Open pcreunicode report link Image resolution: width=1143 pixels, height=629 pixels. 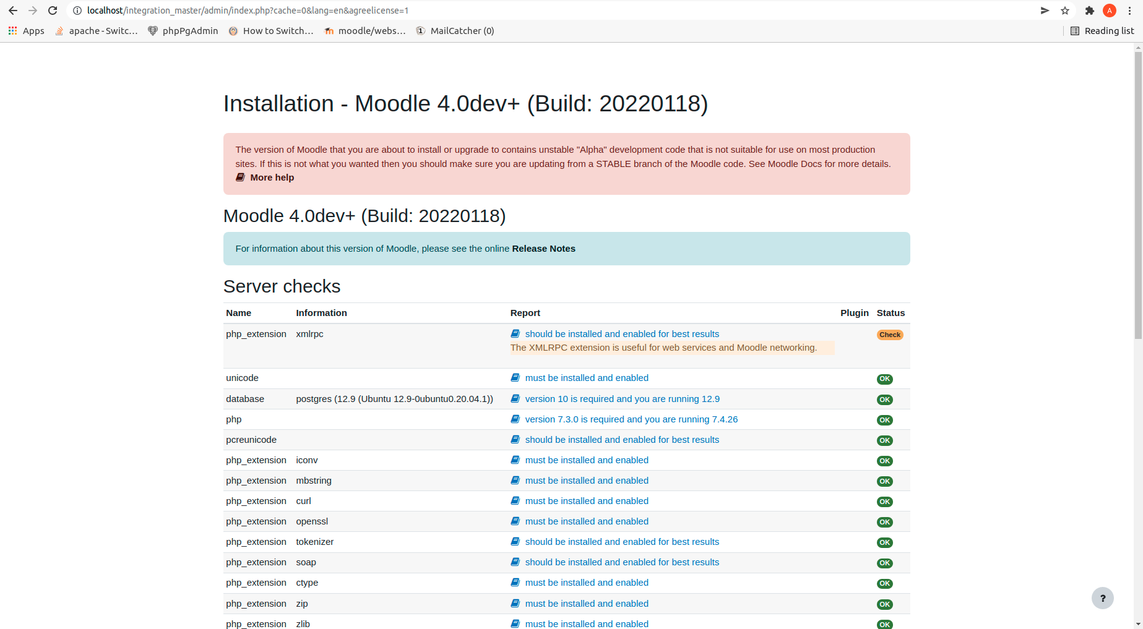[x=622, y=440]
